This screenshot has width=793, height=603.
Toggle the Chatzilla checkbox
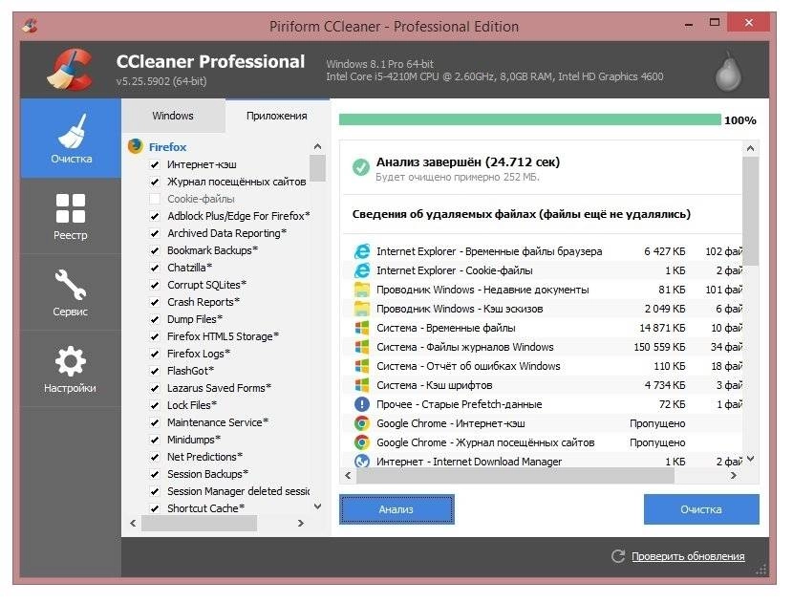tap(155, 268)
